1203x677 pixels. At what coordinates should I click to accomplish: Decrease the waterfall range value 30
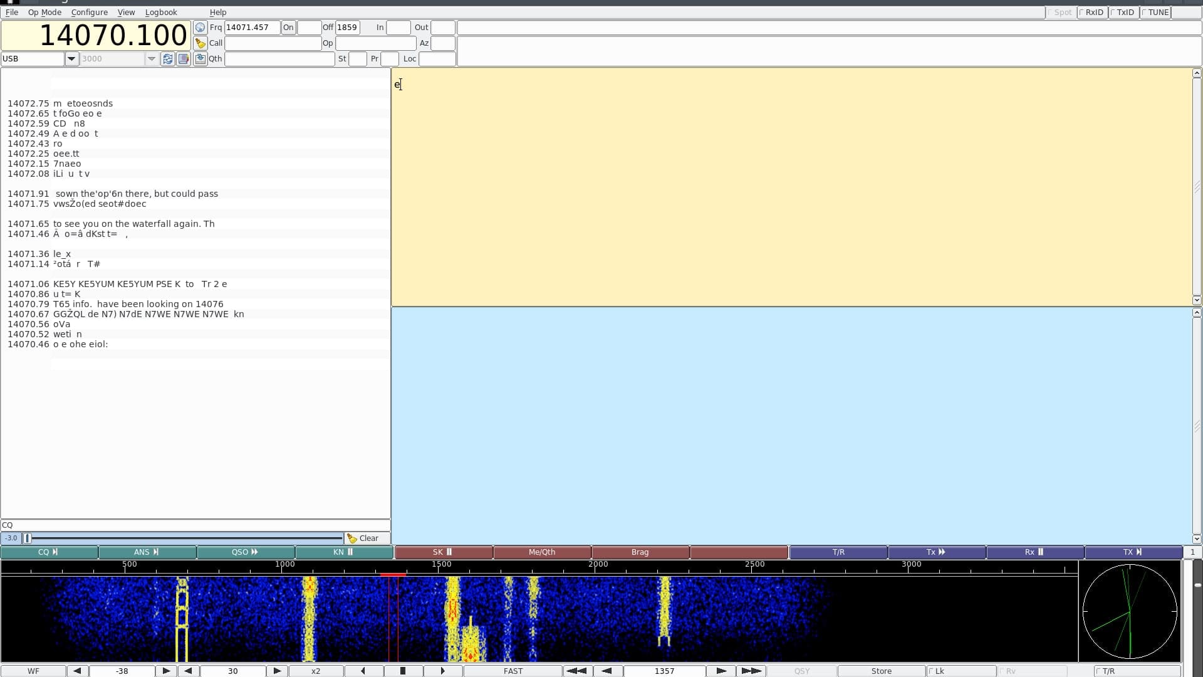pyautogui.click(x=188, y=671)
